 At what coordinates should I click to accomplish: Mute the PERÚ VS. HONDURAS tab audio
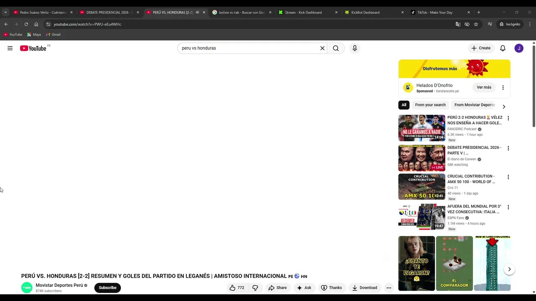pos(197,13)
